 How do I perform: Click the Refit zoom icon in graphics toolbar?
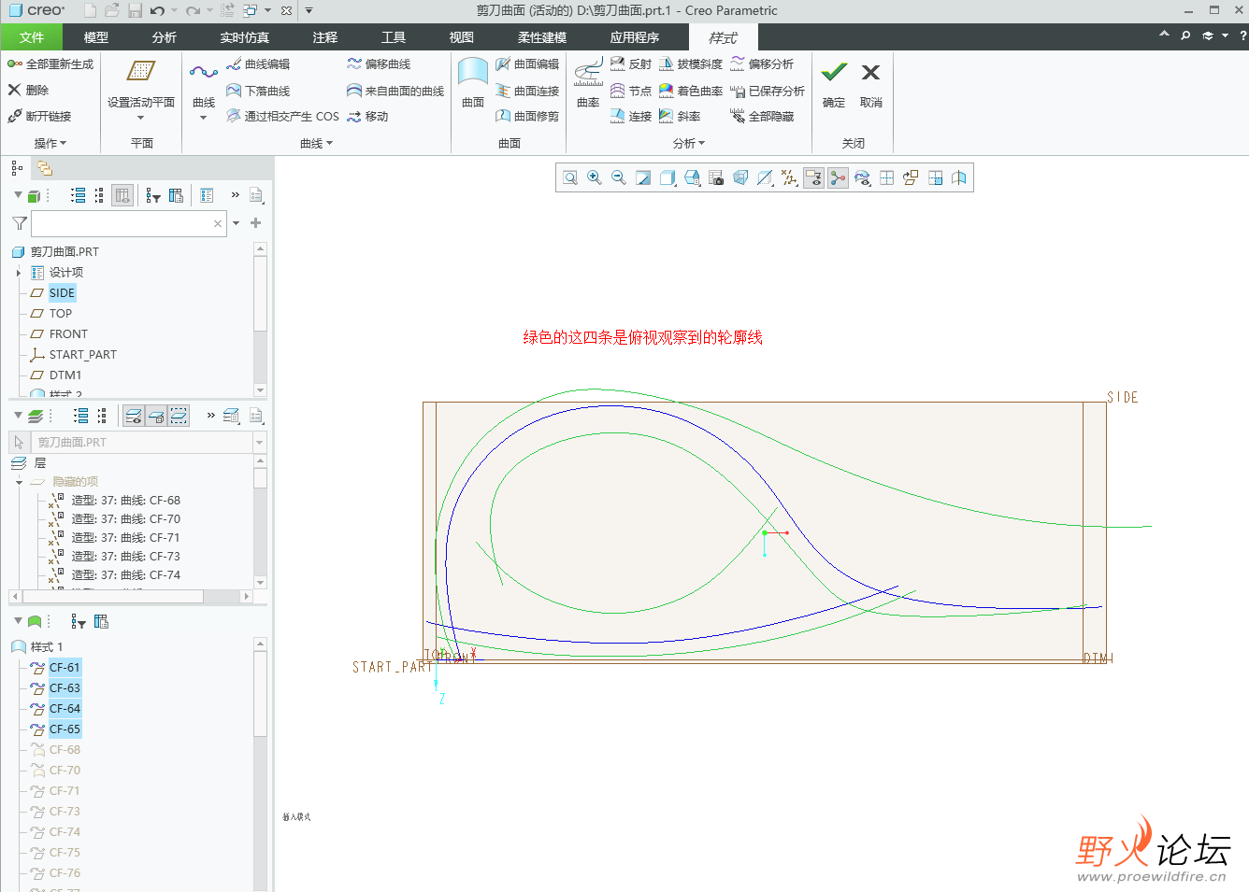click(570, 177)
